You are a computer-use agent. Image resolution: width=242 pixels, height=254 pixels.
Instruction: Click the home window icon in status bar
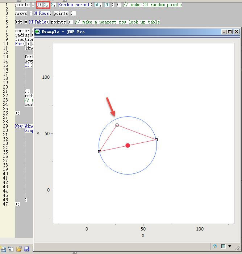point(215,246)
